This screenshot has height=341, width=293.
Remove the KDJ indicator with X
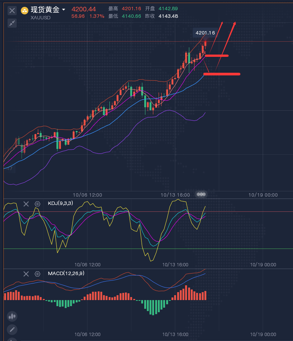[26, 204]
